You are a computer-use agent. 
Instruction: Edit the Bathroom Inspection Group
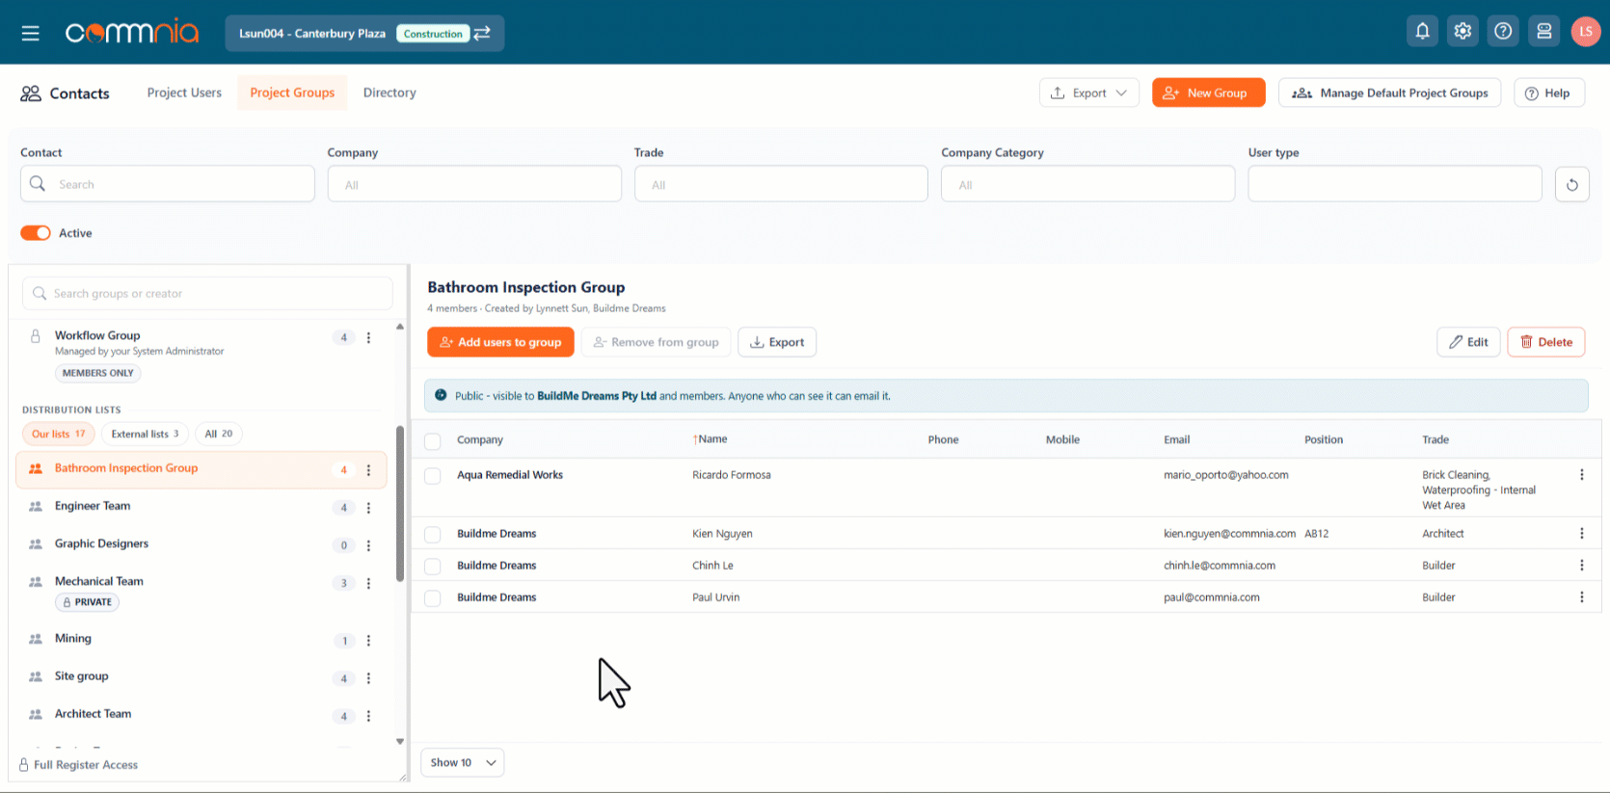(x=1468, y=342)
